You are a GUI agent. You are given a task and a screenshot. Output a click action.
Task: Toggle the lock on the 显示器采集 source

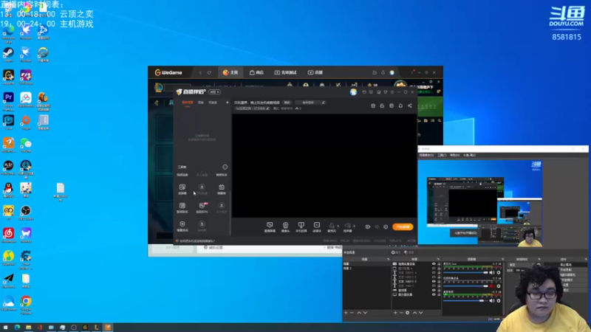click(x=438, y=294)
